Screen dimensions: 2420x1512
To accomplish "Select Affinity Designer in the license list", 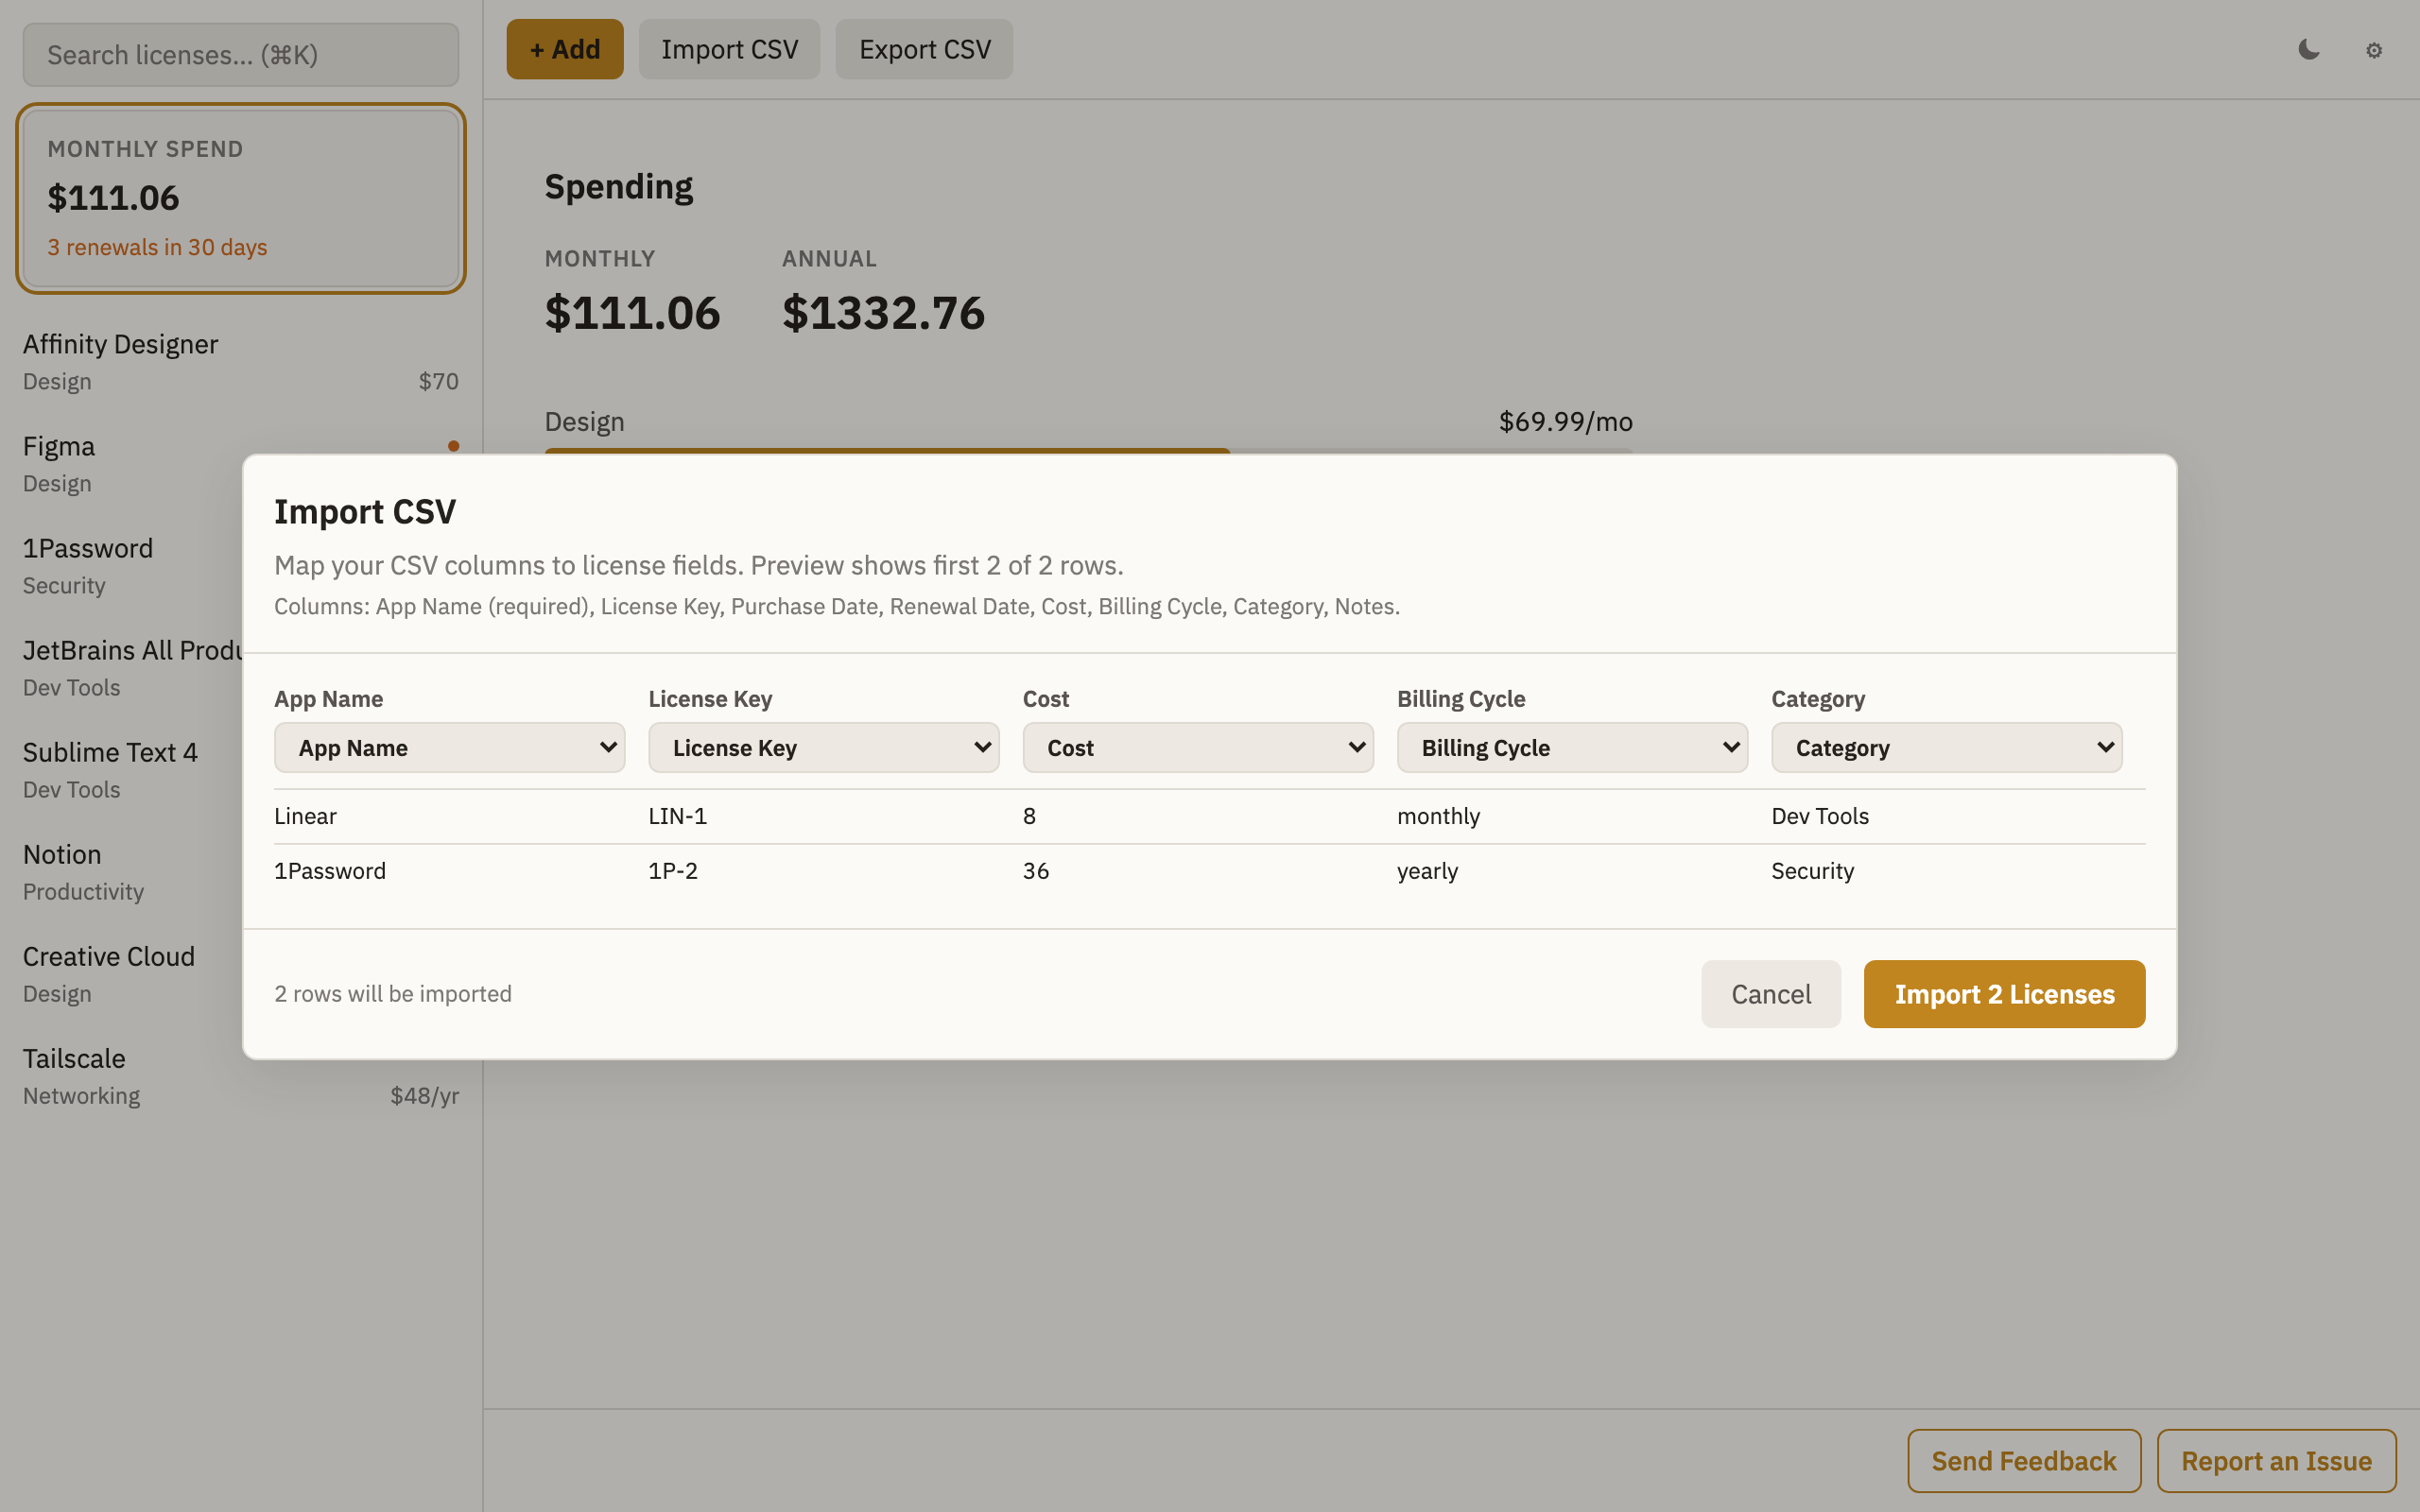I will tap(241, 362).
